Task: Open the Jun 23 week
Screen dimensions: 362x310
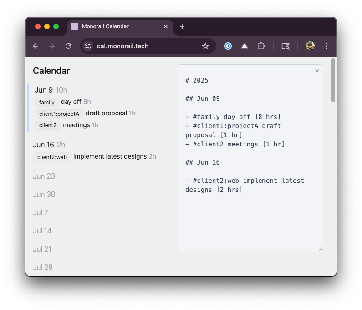Action: point(44,176)
